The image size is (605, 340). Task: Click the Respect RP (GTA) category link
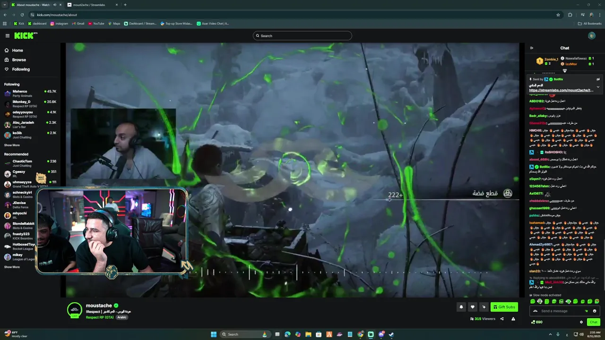tap(100, 317)
